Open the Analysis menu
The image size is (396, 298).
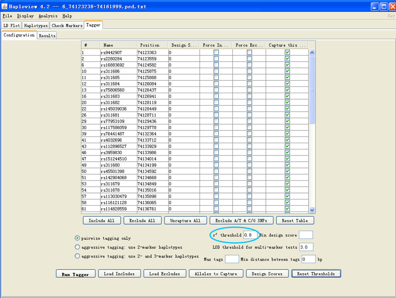(x=48, y=16)
